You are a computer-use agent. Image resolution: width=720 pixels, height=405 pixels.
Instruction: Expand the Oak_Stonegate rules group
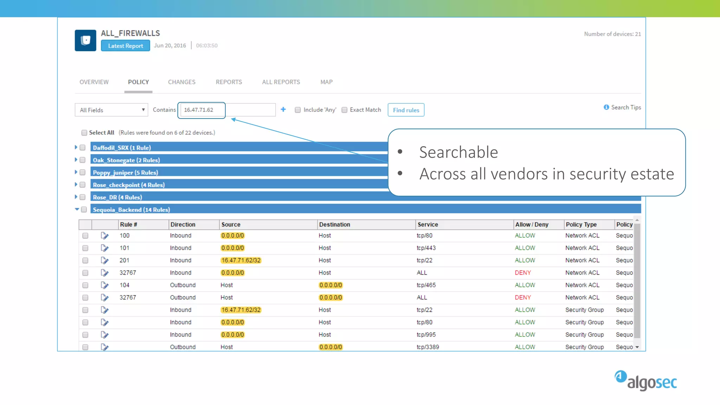[76, 160]
